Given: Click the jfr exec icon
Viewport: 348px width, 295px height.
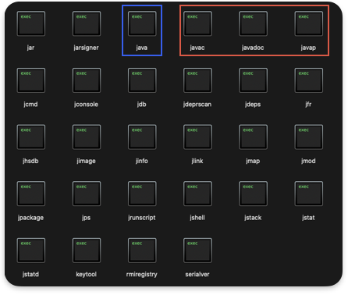Looking at the screenshot, I should [309, 80].
